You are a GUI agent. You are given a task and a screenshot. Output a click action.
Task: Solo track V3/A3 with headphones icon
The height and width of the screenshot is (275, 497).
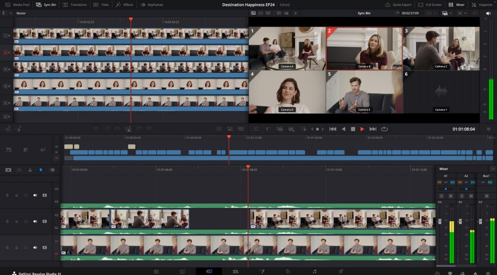26,195
